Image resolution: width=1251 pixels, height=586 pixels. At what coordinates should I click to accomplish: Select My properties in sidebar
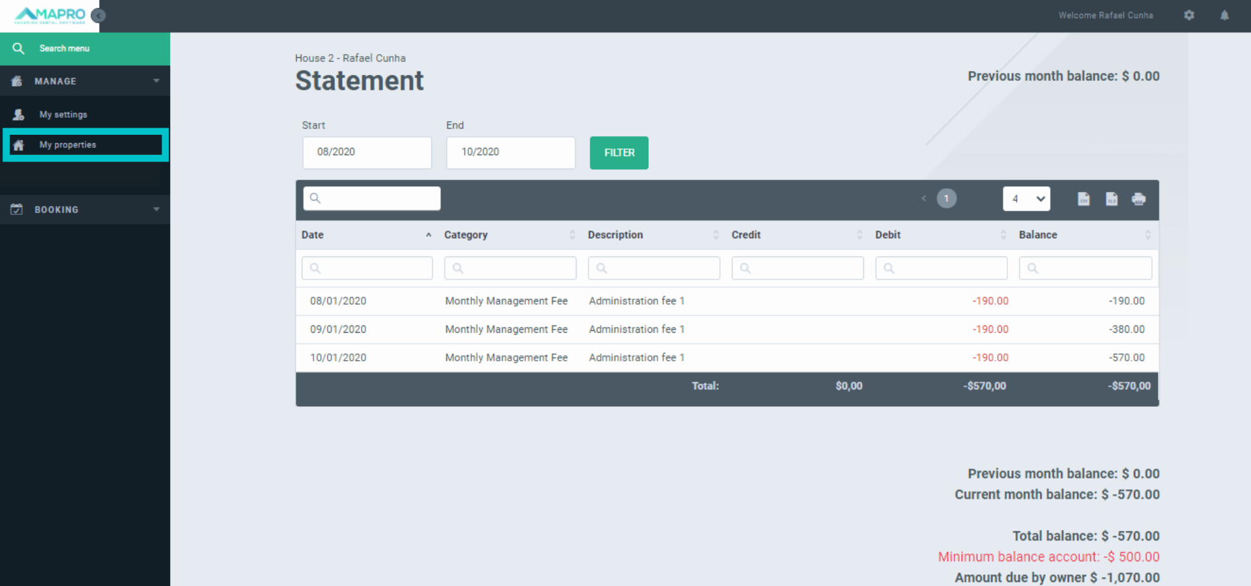[x=68, y=145]
